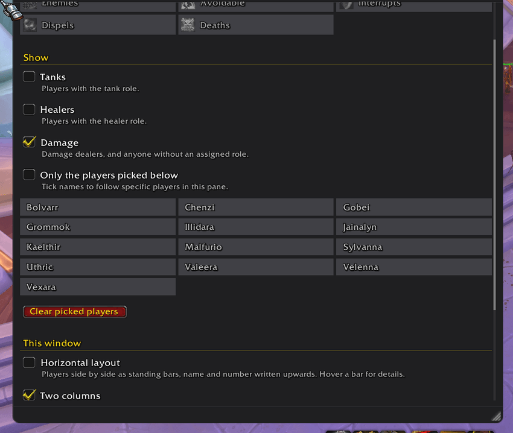Pick player Chenzi
Viewport: 513px width, 433px height.
256,207
